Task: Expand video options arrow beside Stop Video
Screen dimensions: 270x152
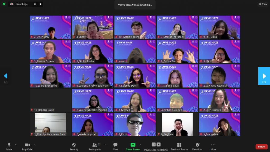Action: point(35,145)
